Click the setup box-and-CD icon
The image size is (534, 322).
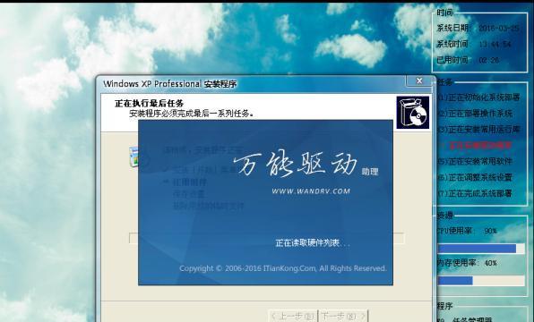tap(413, 113)
